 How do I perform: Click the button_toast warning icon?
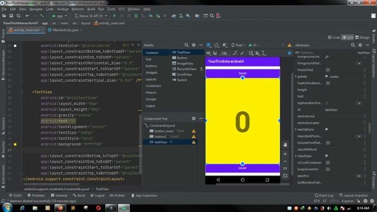coord(194,131)
